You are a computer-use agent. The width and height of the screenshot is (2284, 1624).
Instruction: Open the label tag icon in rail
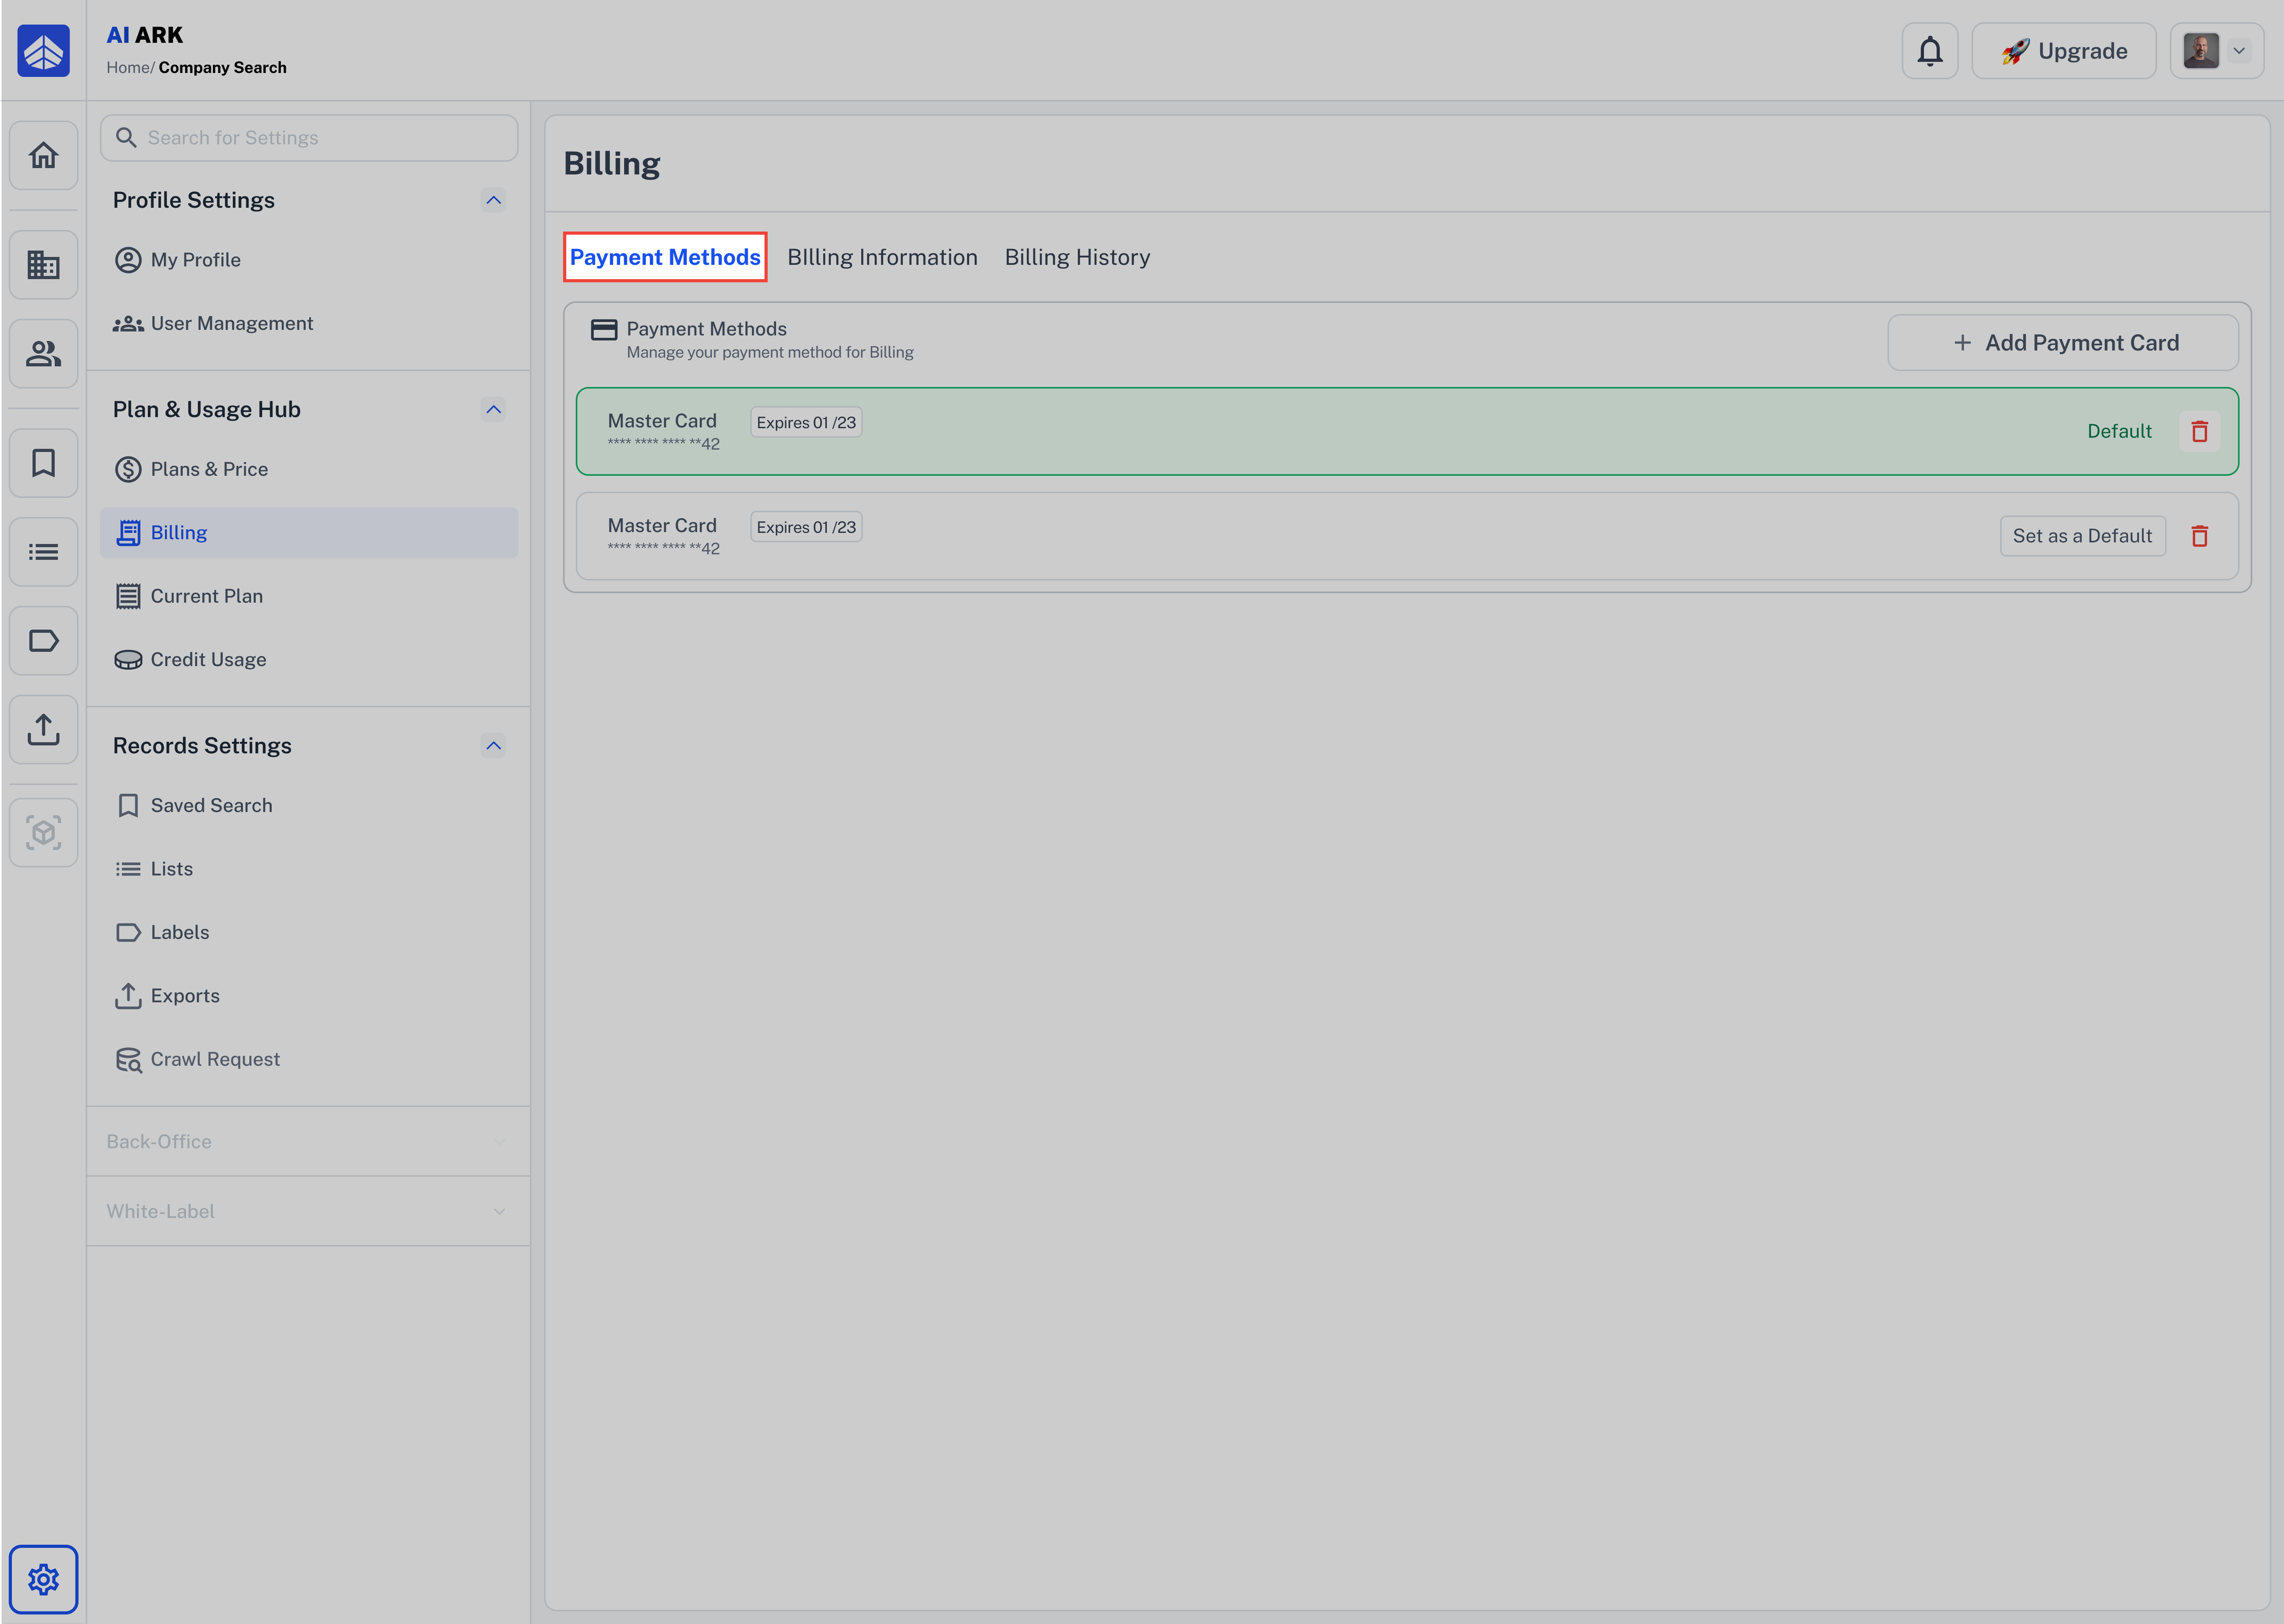(x=43, y=641)
